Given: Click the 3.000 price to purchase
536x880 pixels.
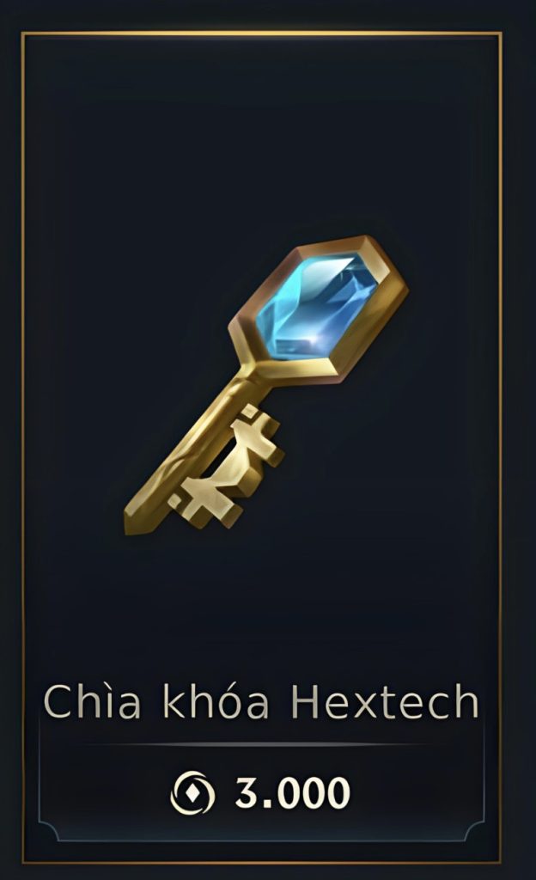Looking at the screenshot, I should click(x=293, y=792).
